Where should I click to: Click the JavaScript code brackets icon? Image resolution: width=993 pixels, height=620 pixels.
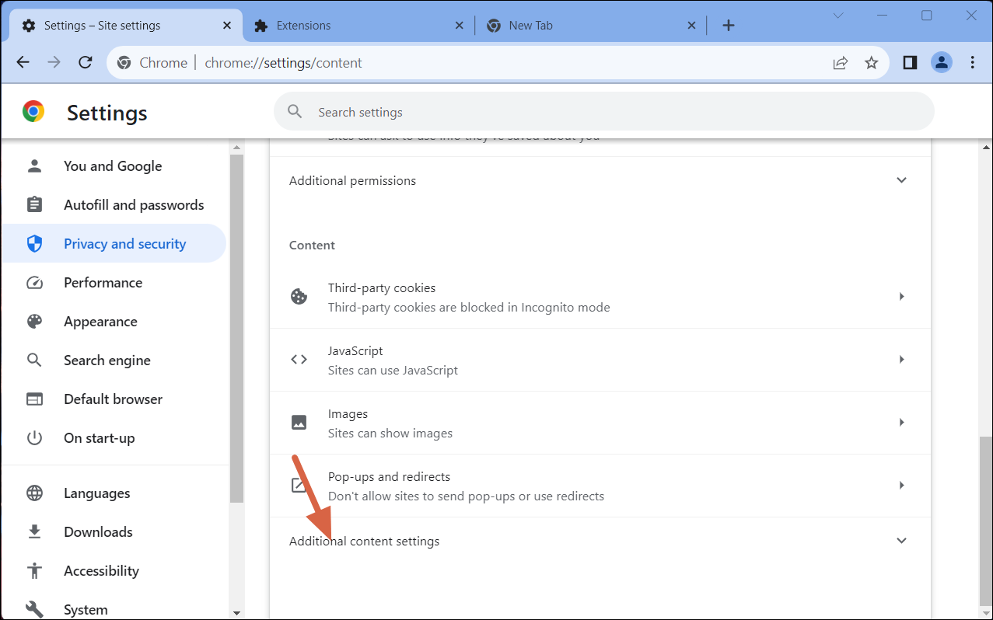299,359
